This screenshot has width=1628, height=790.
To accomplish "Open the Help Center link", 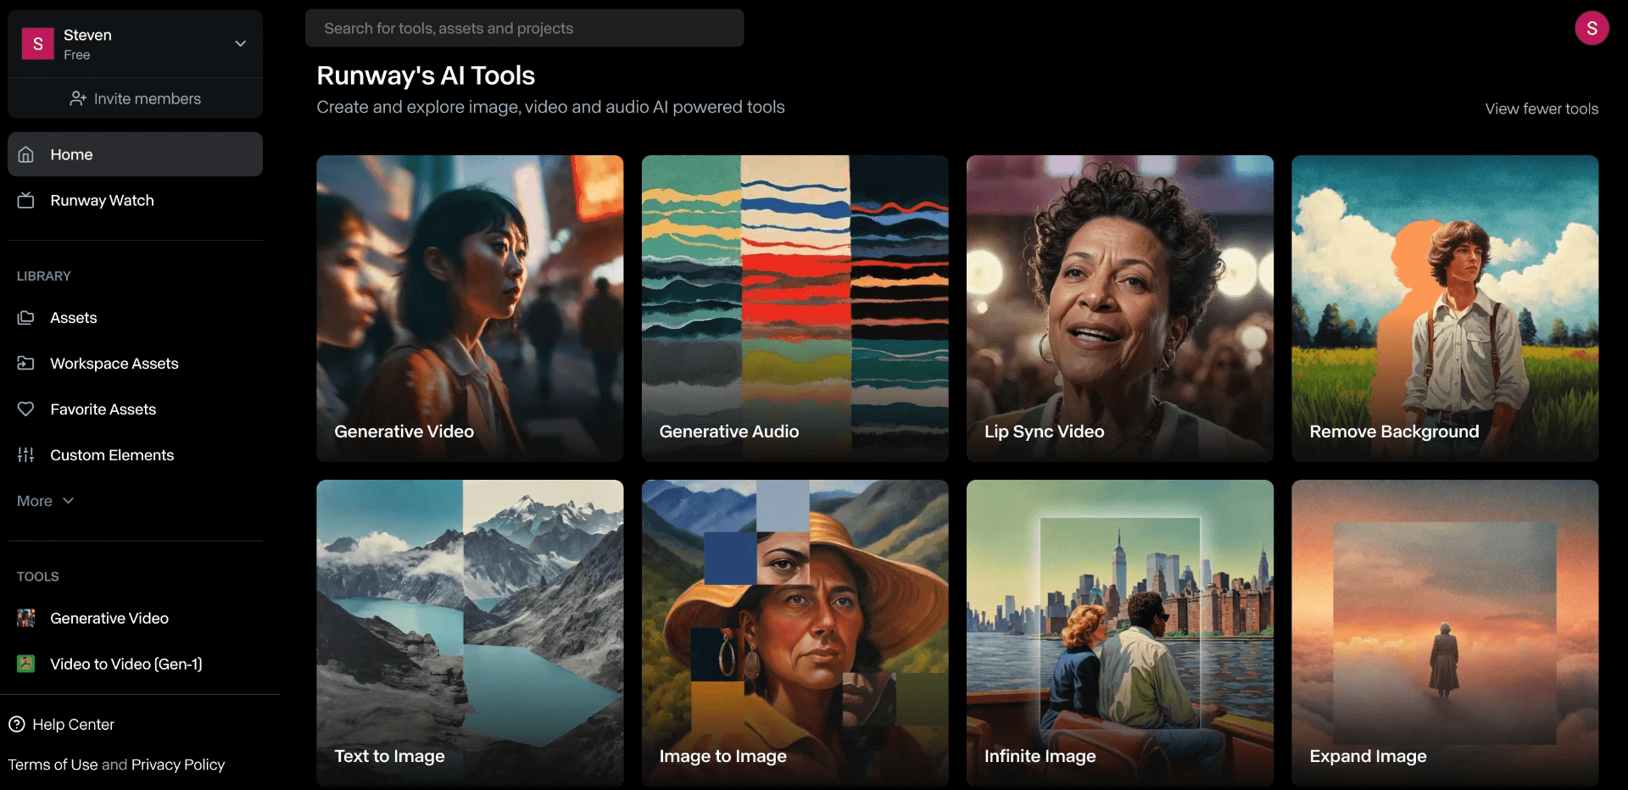I will coord(61,724).
